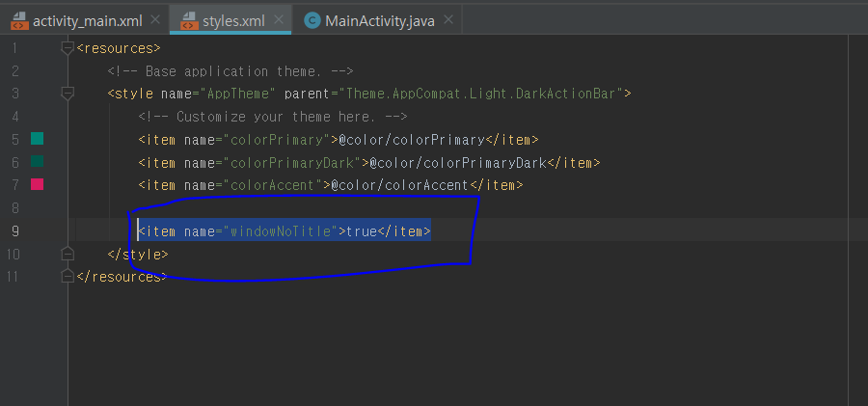The width and height of the screenshot is (868, 406).
Task: Click the Java class icon on MainActivity.java tab
Action: [x=312, y=21]
